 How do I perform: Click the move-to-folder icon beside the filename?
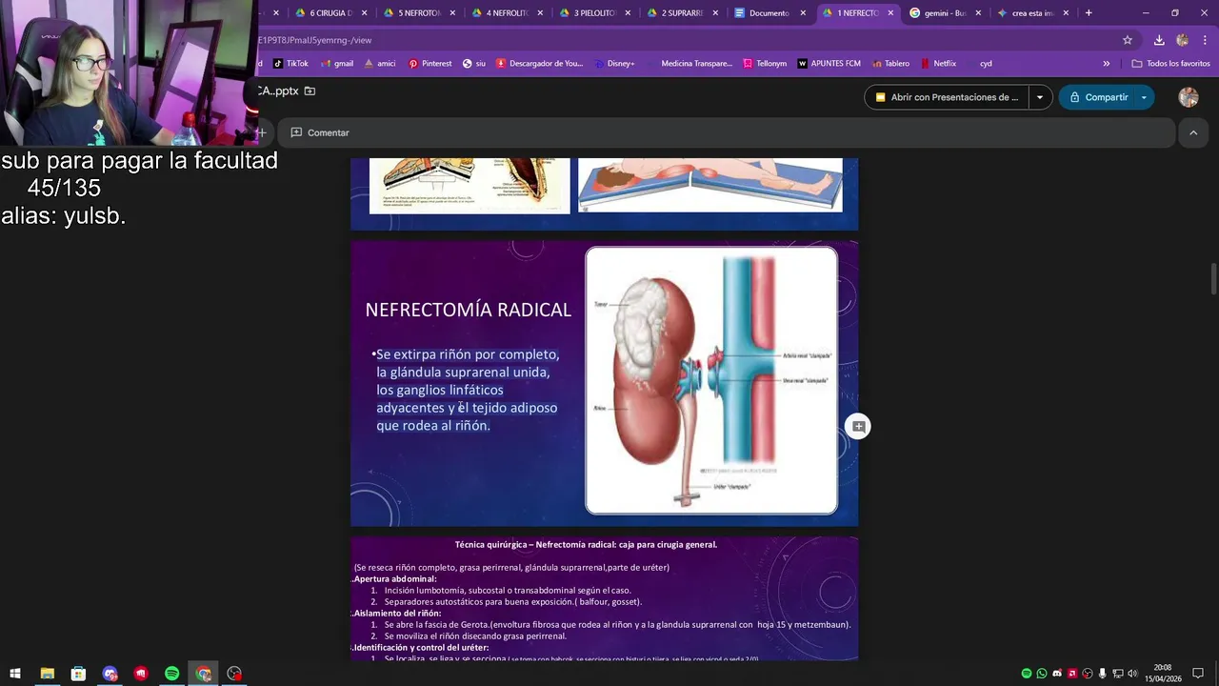click(x=310, y=91)
